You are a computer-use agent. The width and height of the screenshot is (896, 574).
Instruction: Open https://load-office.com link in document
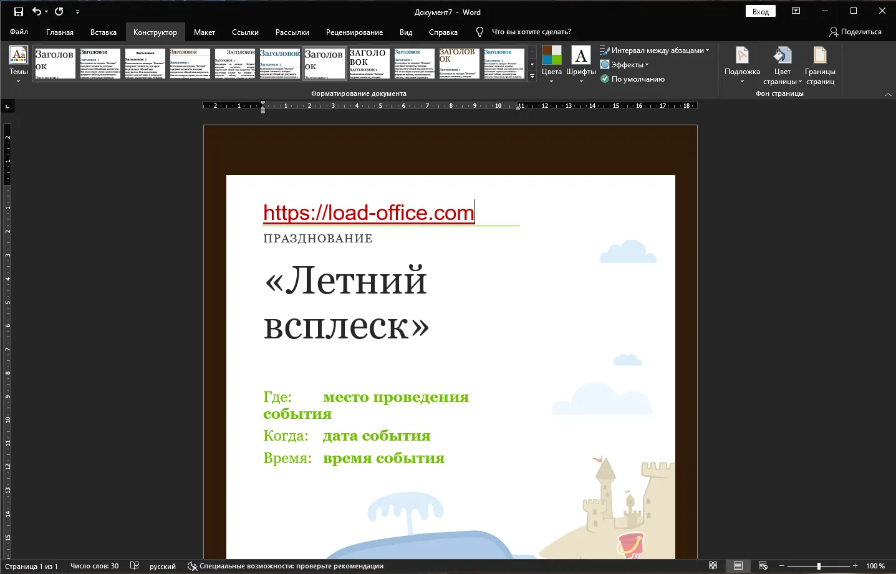coord(369,213)
